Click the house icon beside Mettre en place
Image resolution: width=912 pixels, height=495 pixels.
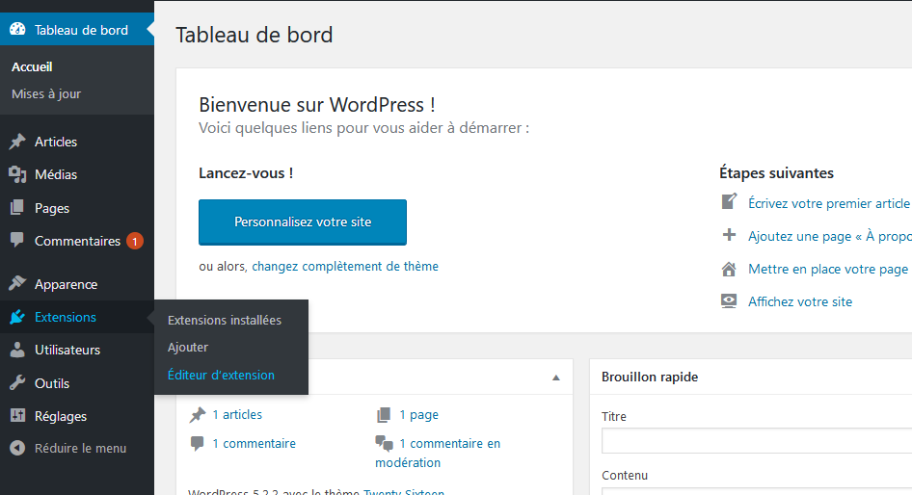tap(729, 269)
